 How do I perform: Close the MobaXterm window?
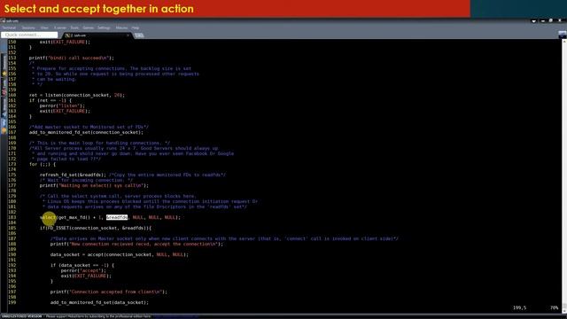point(560,21)
